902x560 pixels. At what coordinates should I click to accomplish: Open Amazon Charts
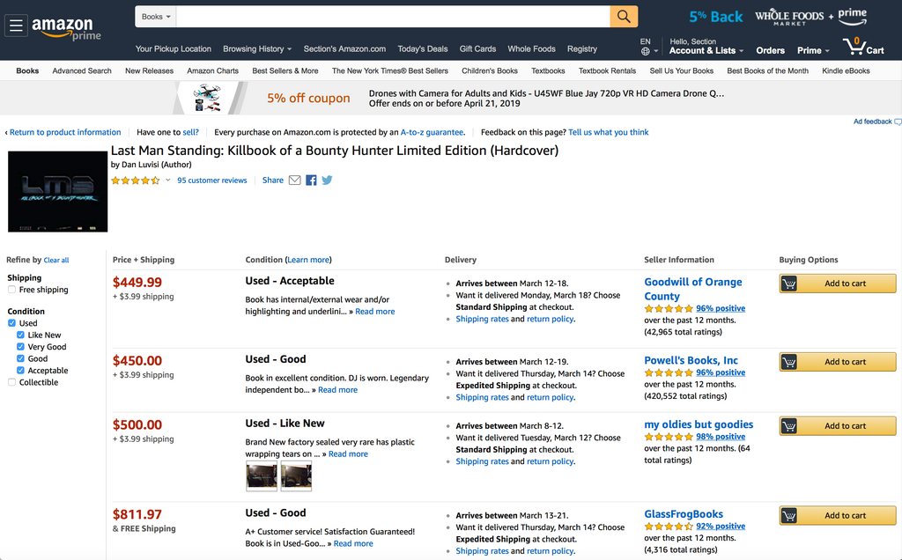[x=212, y=70]
